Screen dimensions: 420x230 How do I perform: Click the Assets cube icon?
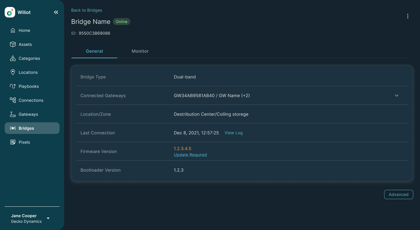[13, 44]
